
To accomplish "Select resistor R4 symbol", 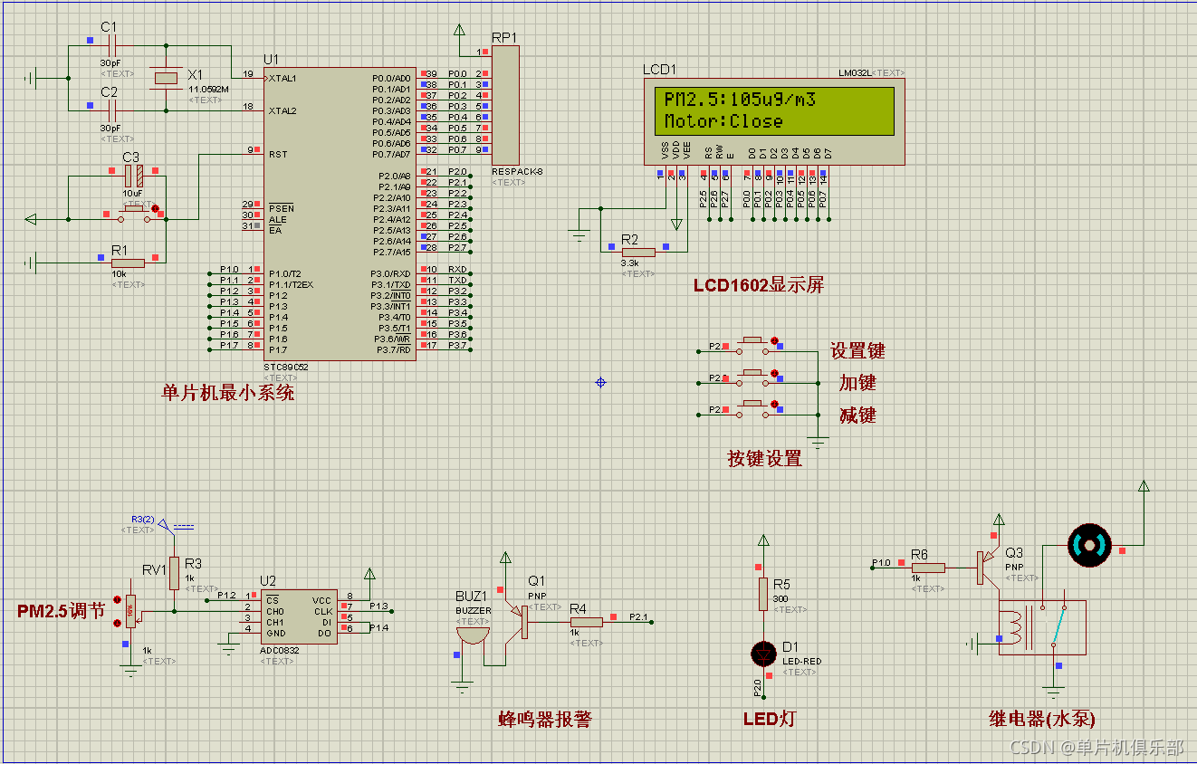I will coord(586,621).
